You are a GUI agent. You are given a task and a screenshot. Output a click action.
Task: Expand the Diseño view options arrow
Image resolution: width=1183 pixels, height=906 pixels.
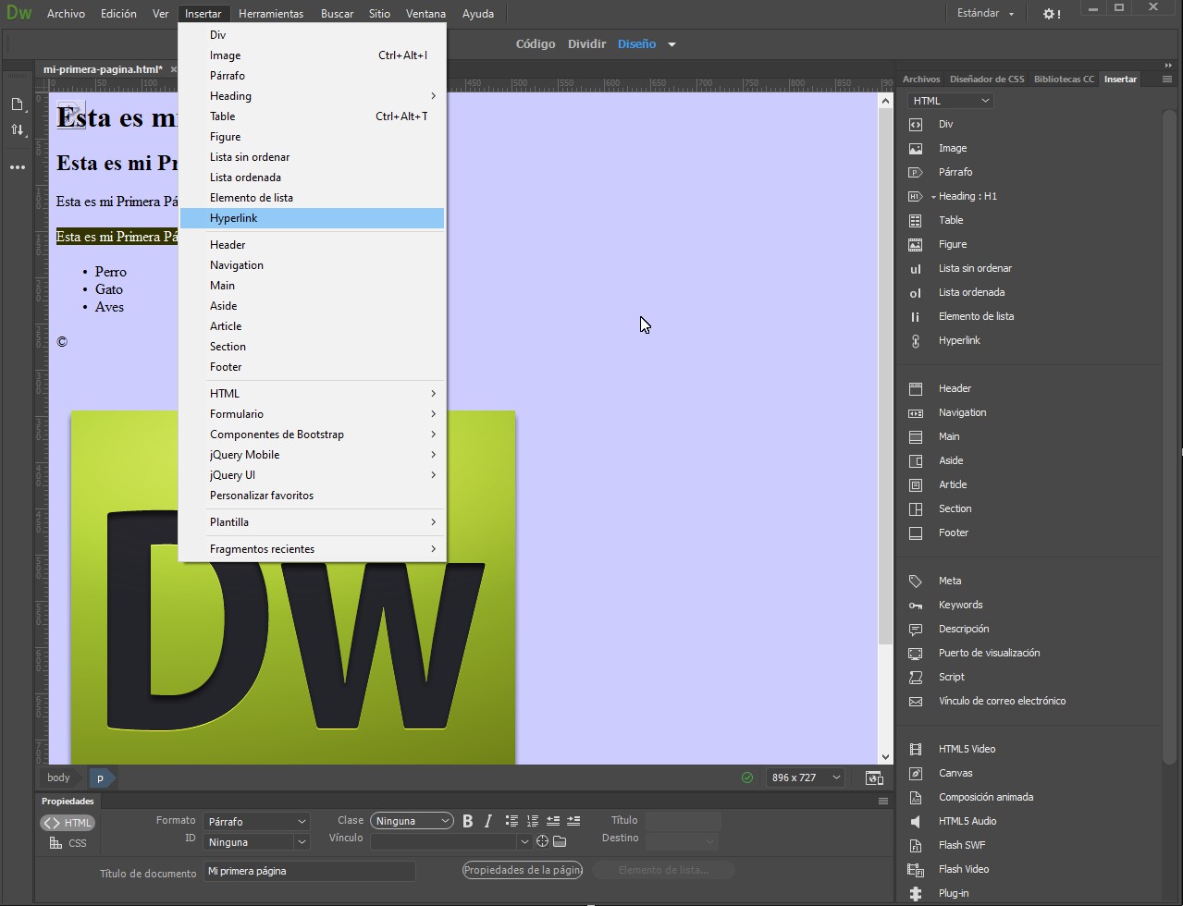tap(672, 44)
